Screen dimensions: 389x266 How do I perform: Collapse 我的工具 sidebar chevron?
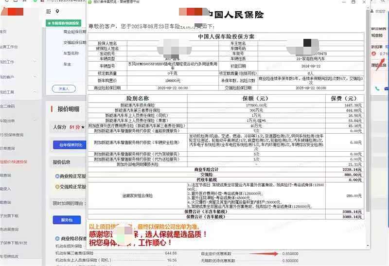point(35,92)
